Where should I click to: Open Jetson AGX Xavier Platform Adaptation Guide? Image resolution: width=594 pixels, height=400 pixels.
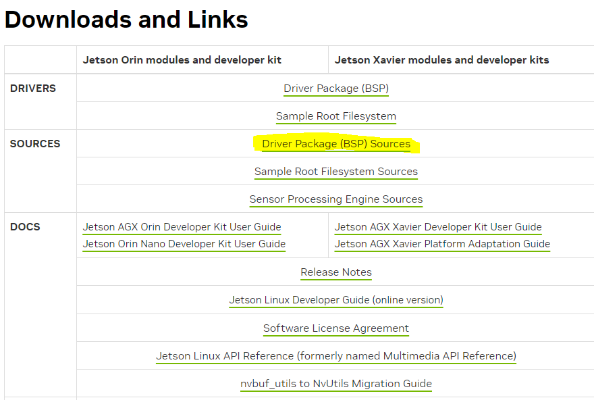442,244
